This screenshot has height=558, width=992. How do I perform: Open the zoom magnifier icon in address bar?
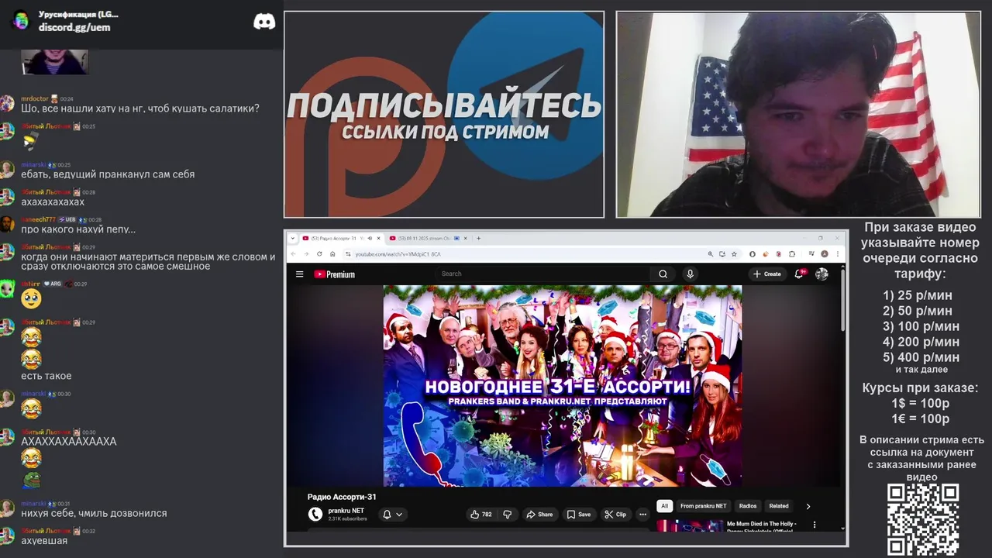click(711, 254)
